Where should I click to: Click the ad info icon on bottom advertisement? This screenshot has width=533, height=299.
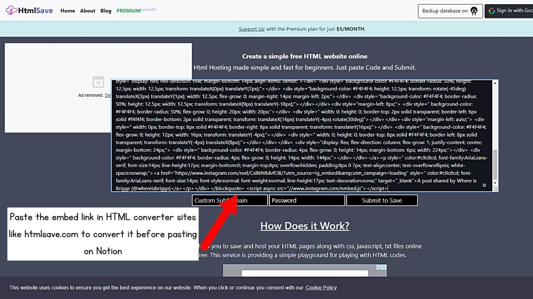[379, 267]
